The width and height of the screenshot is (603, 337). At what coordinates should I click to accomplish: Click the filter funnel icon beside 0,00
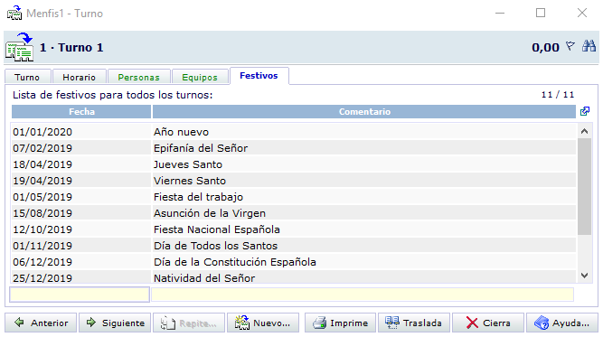tap(570, 46)
